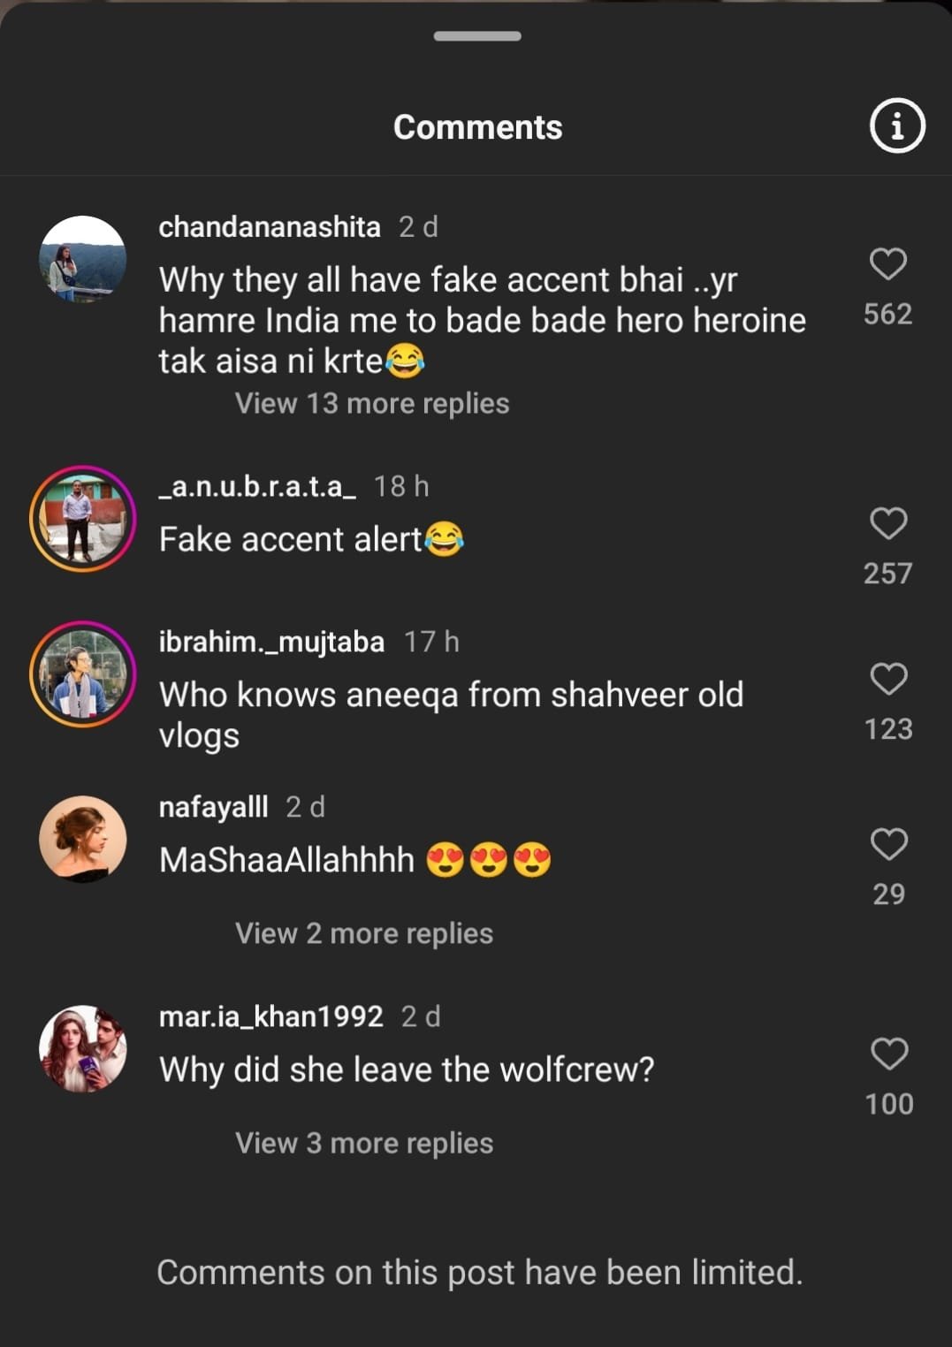Screen dimensions: 952x1347
Task: Like ibrahim._mujtaba's comment about shahveer vlogs
Action: [888, 679]
